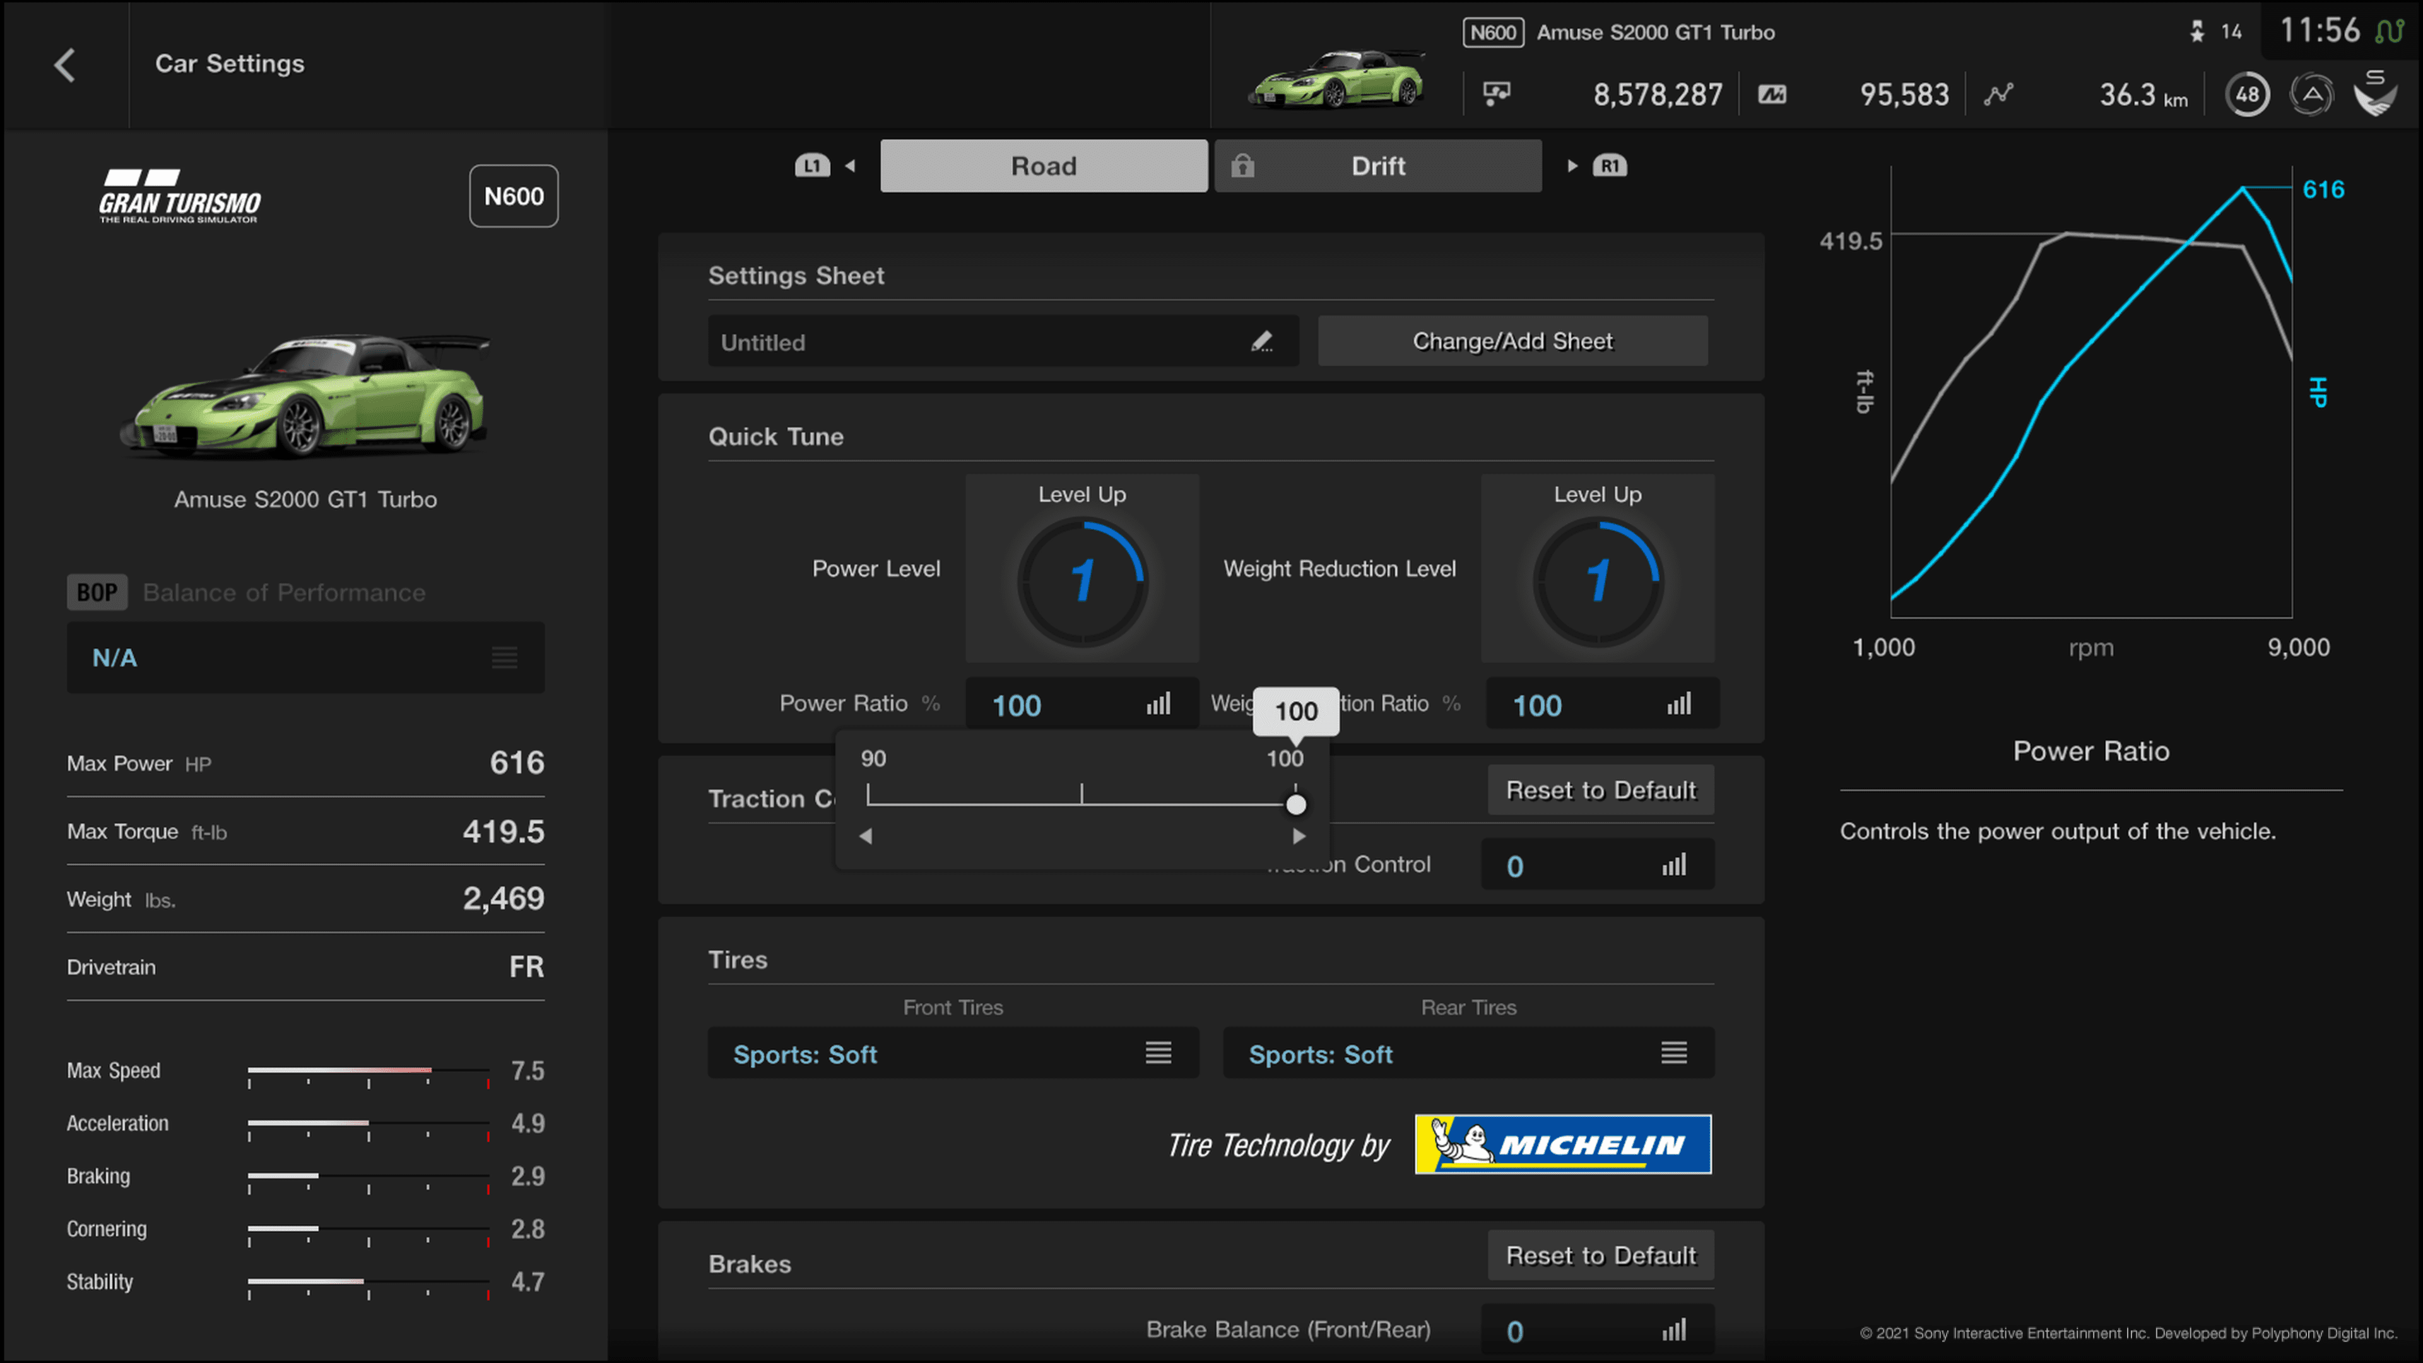Click the distance graph icon beside 36.3 km

[x=1999, y=94]
